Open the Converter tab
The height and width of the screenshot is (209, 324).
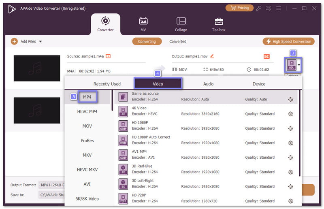coord(105,24)
